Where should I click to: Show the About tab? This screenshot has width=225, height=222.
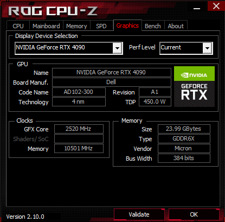(176, 26)
